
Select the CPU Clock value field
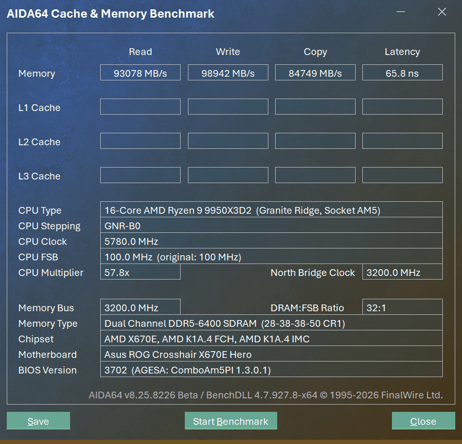click(271, 241)
